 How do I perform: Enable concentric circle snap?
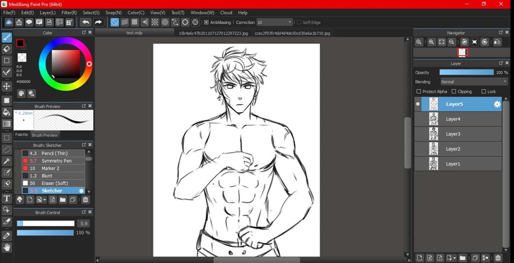pos(165,22)
